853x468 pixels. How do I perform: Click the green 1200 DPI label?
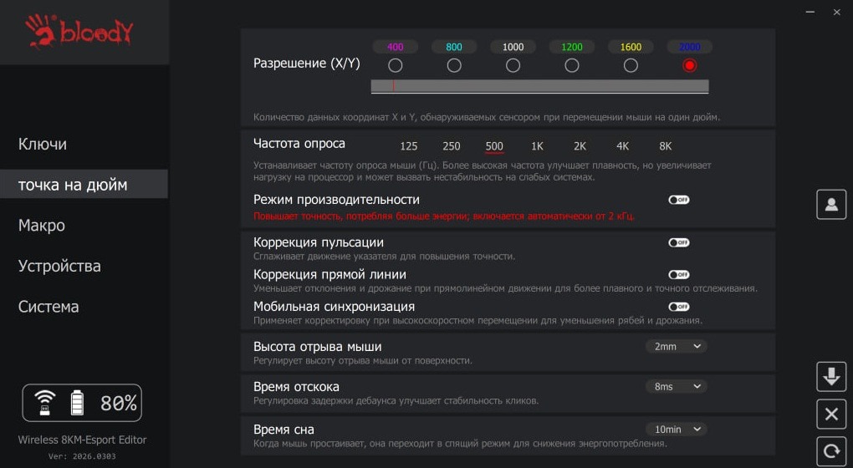(572, 47)
